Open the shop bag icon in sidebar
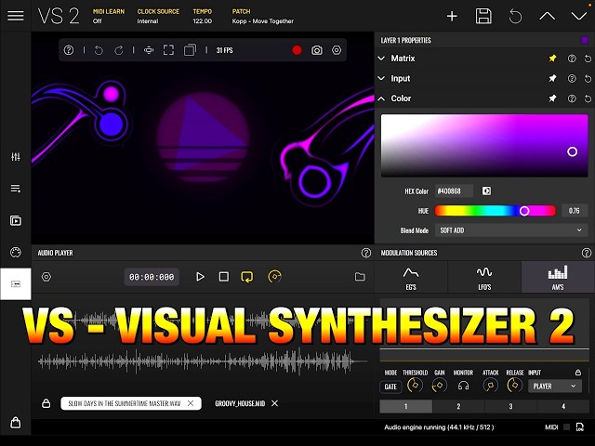595x446 pixels. 16,422
